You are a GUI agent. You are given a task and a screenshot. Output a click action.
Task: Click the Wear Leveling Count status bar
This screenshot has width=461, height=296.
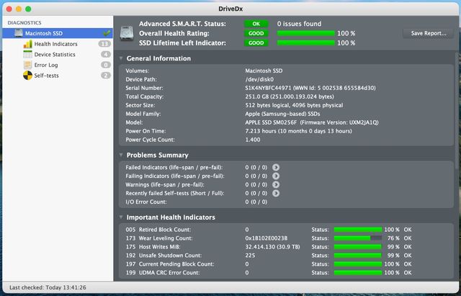357,238
